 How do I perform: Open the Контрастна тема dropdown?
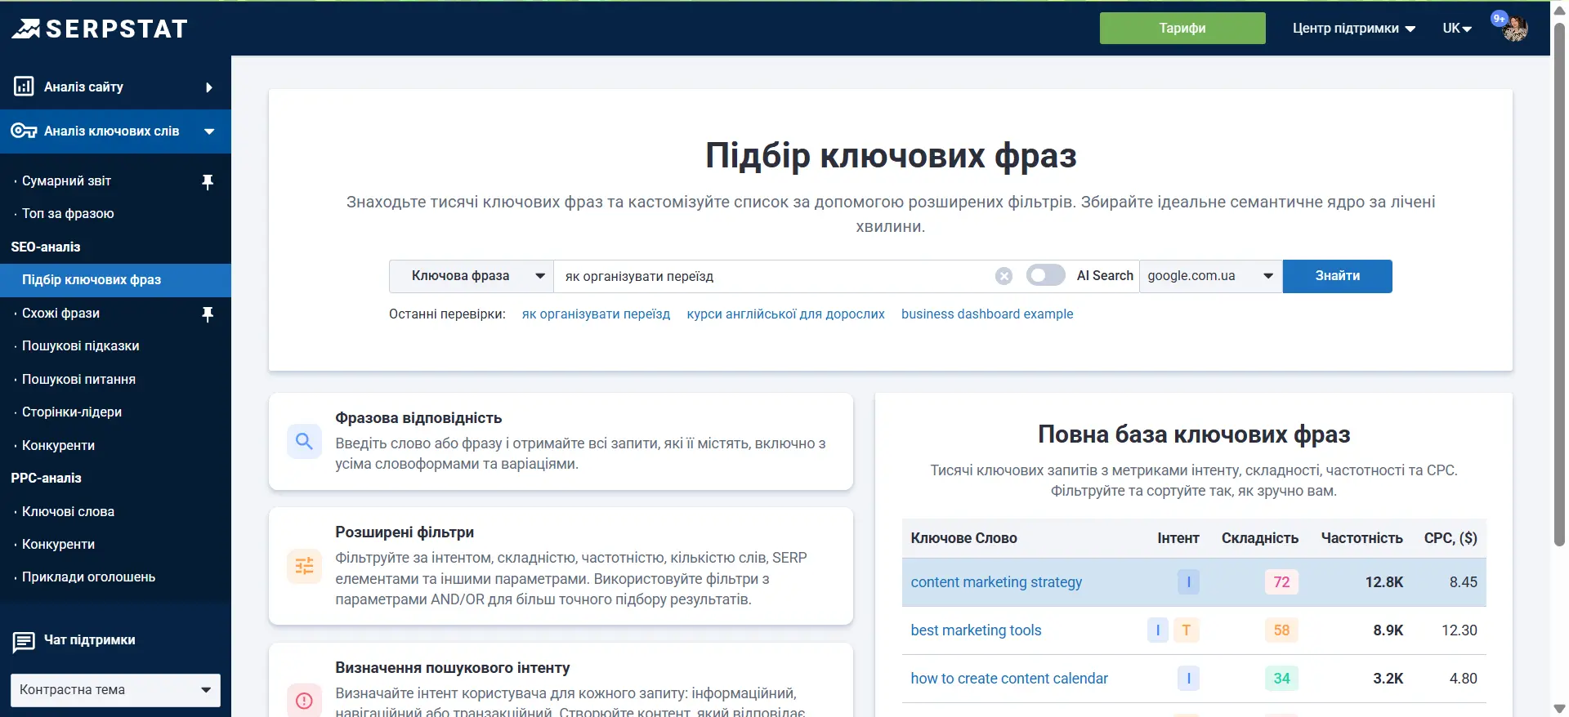(115, 690)
